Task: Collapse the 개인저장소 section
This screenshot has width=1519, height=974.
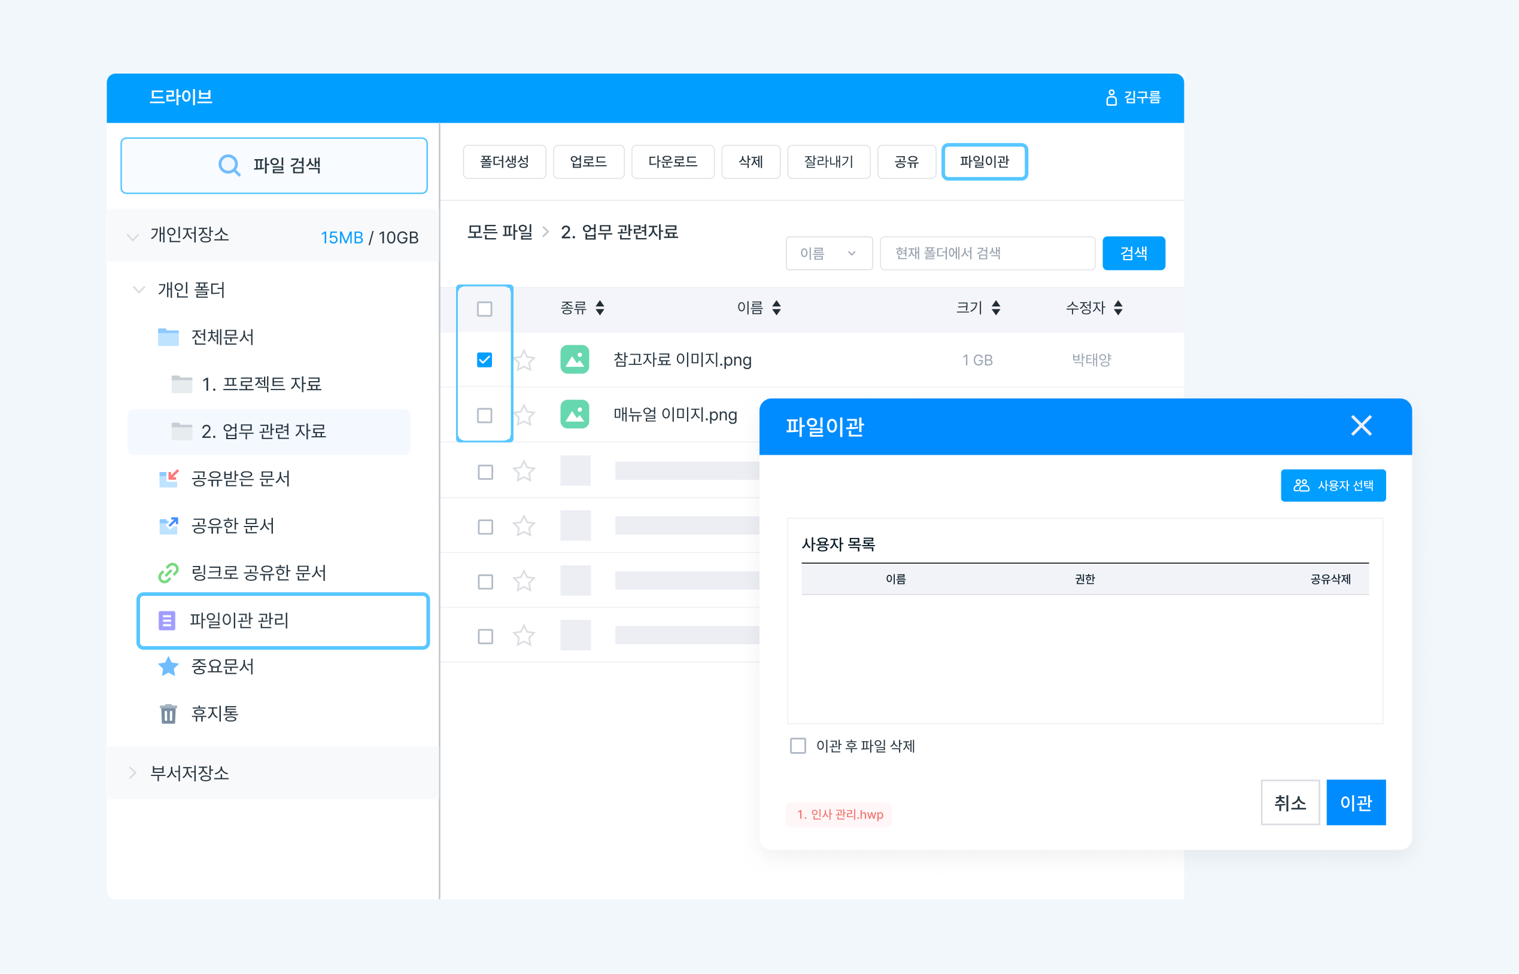Action: [x=132, y=237]
